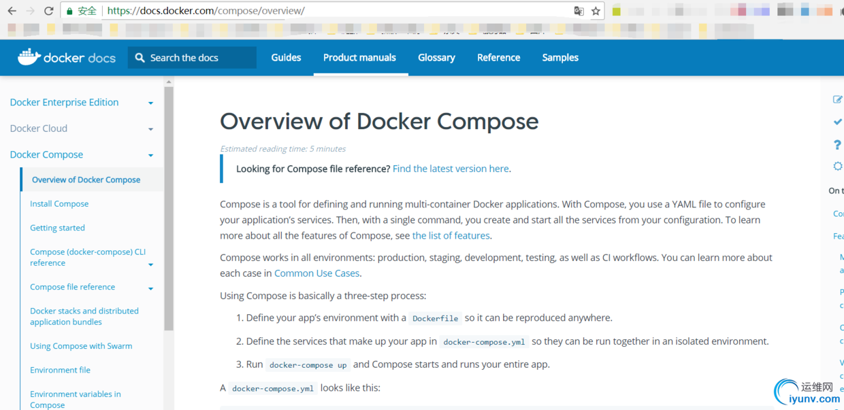Click the magnifier icon in docs search
The width and height of the screenshot is (844, 410).
(140, 58)
